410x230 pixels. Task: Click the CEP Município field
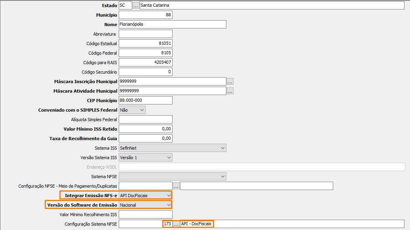(145, 101)
